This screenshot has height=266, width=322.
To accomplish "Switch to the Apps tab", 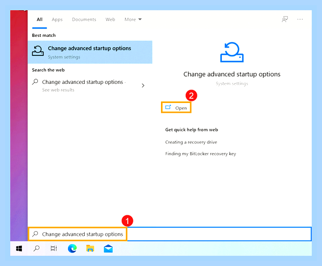I will [x=57, y=20].
